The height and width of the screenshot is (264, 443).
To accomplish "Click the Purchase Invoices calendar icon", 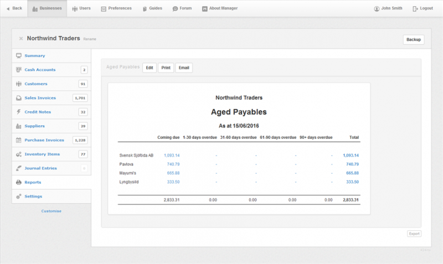I will coord(19,140).
